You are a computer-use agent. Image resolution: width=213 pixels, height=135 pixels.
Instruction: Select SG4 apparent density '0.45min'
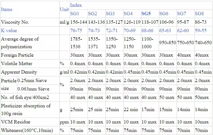(132, 72)
